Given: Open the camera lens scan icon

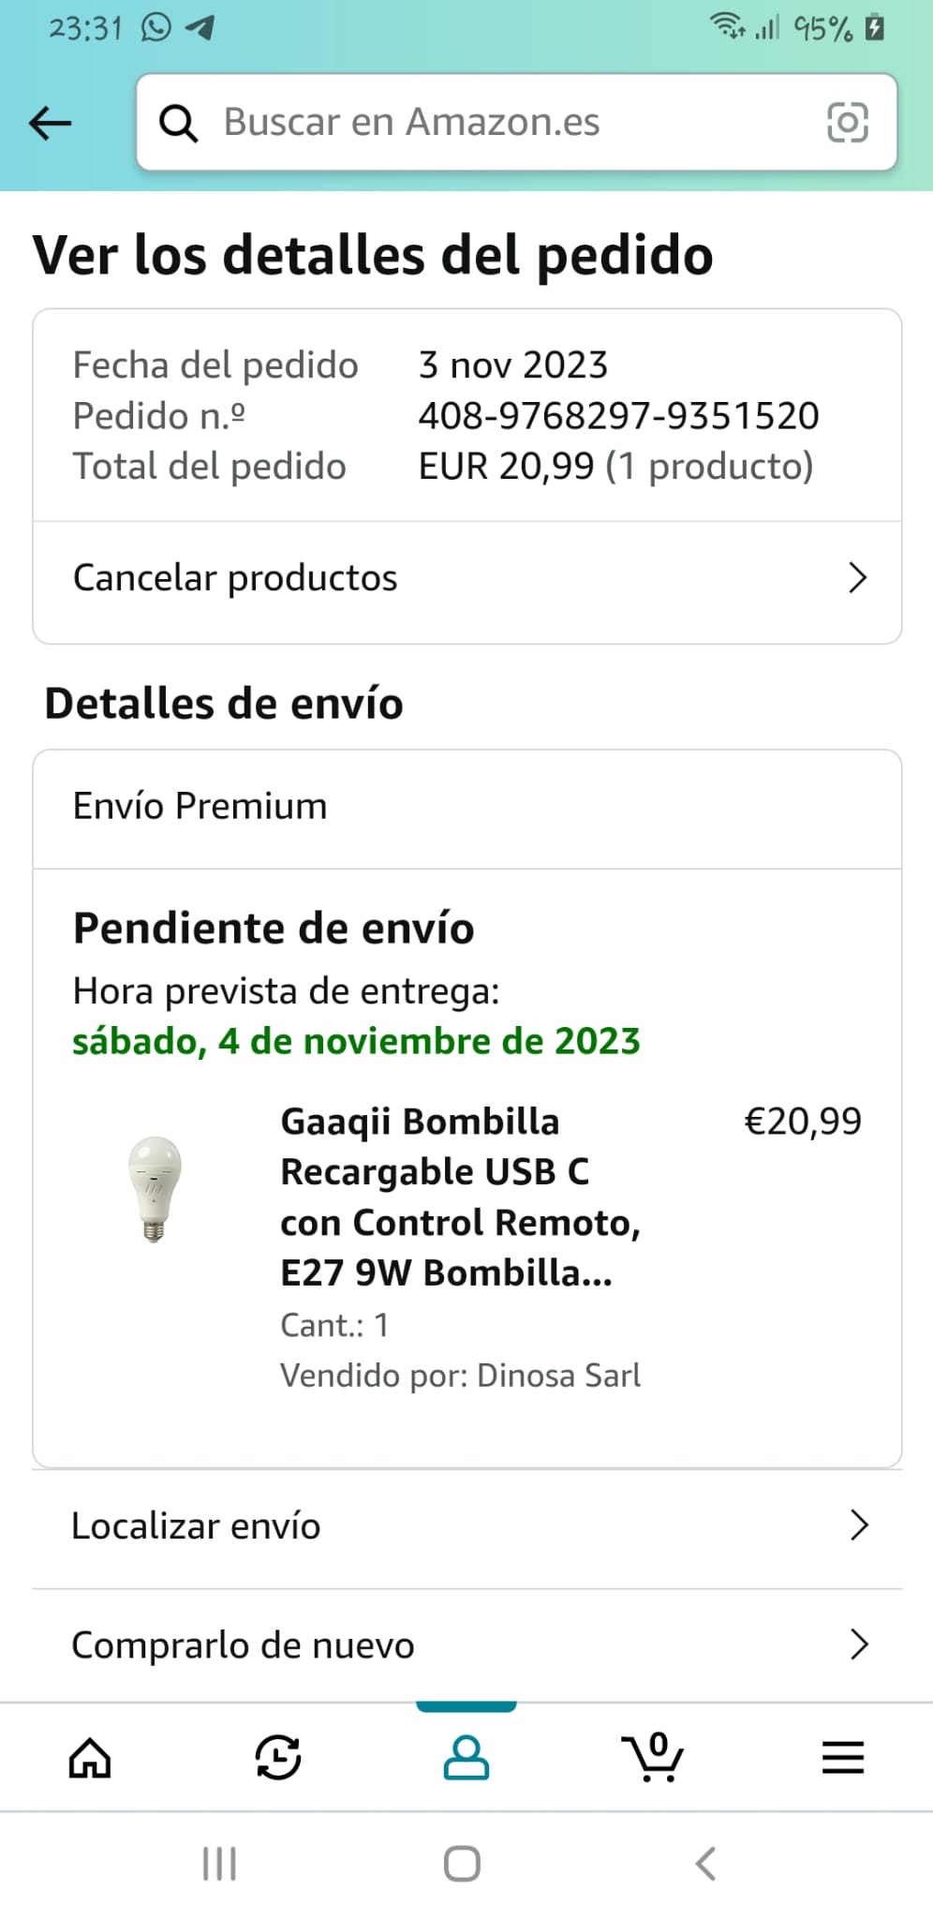Looking at the screenshot, I should click(x=847, y=123).
